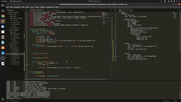Click the thumb.png file icon in third_part
This screenshot has width=181, height=102.
11,62
